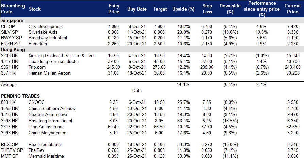Image resolution: width=304 pixels, height=159 pixels.
Task: Click the 'China Southern Airlines' stock name
Action: click(x=51, y=108)
